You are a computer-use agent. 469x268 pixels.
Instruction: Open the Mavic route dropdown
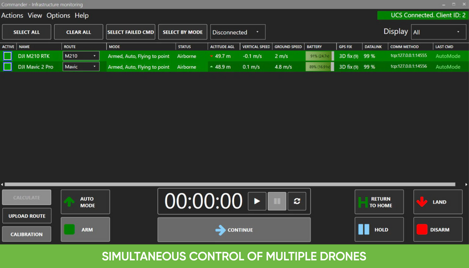(x=81, y=67)
